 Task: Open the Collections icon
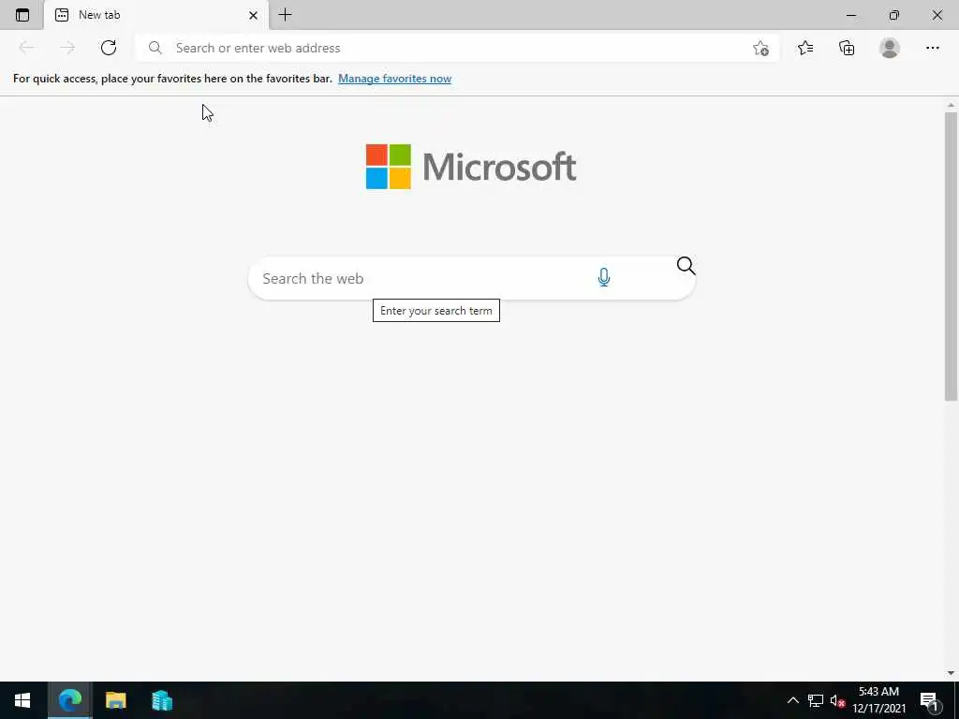847,48
